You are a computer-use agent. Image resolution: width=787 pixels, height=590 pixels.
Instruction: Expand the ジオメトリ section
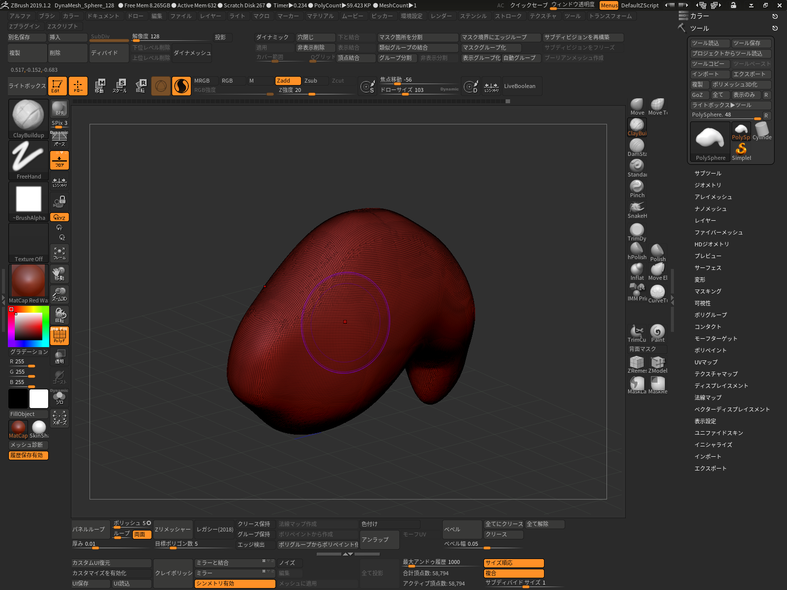708,185
